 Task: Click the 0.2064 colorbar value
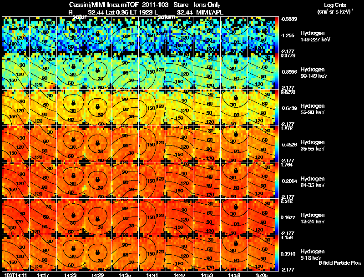pyautogui.click(x=289, y=181)
